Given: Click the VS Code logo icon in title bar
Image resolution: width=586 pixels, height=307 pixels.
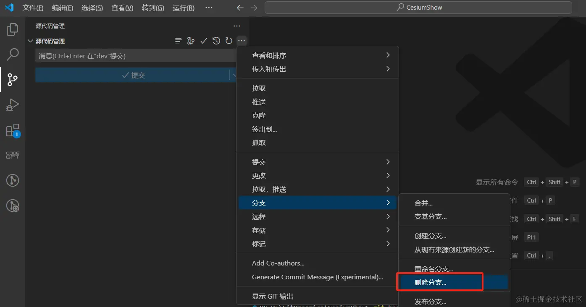Looking at the screenshot, I should tap(9, 8).
